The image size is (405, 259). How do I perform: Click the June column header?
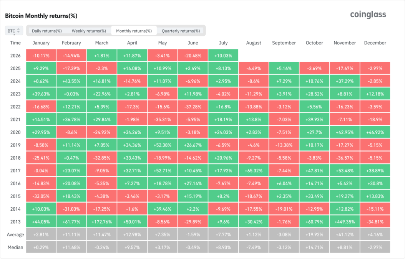point(193,43)
